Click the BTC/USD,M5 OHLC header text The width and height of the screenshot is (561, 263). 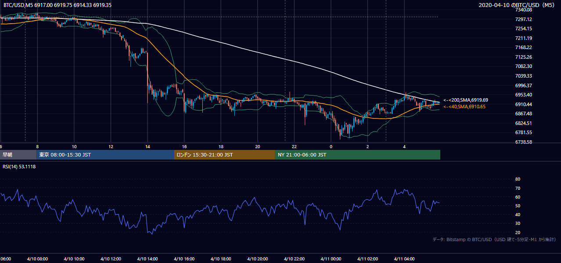pyautogui.click(x=58, y=5)
